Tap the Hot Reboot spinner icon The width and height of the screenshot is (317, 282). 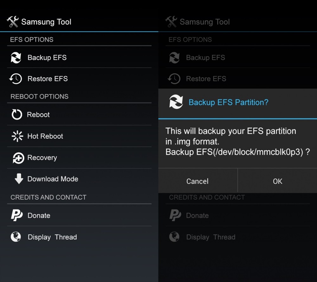pyautogui.click(x=17, y=136)
